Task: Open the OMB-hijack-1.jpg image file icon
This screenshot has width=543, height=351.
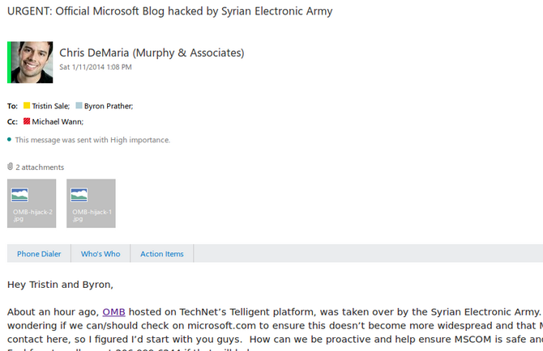Action: click(x=79, y=195)
